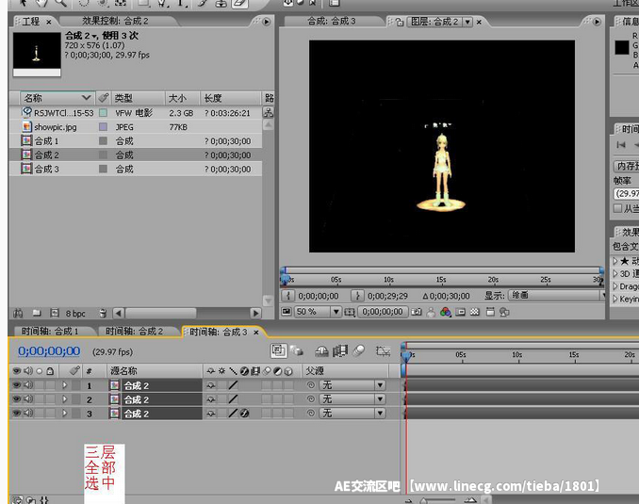Select the 工程 project tab

(x=30, y=21)
